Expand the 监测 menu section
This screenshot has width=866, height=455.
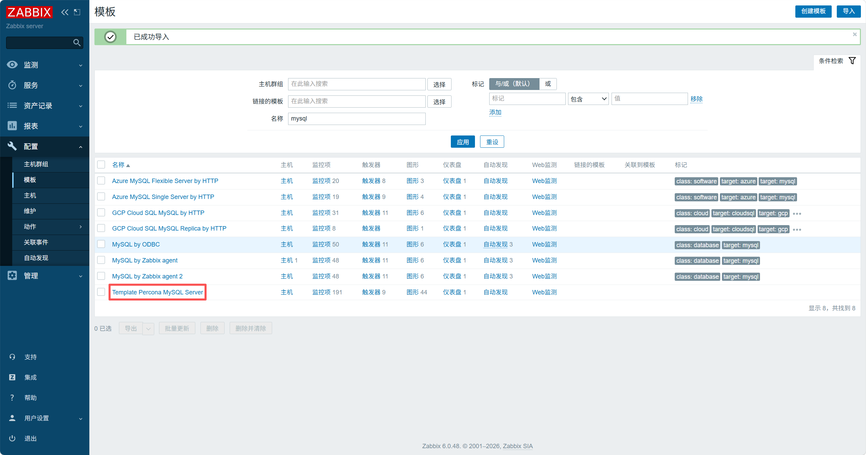tap(81, 65)
